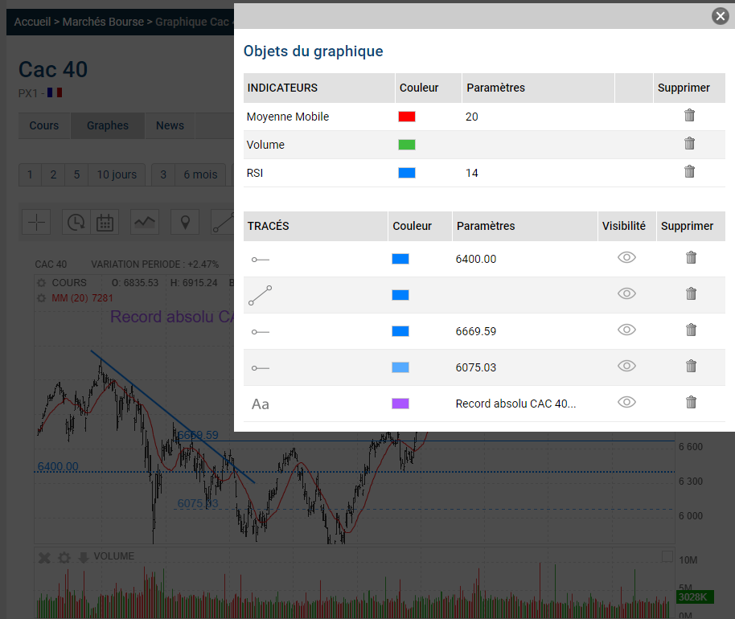Delete the 6075.03 horizontal line
The height and width of the screenshot is (619, 735).
[691, 366]
